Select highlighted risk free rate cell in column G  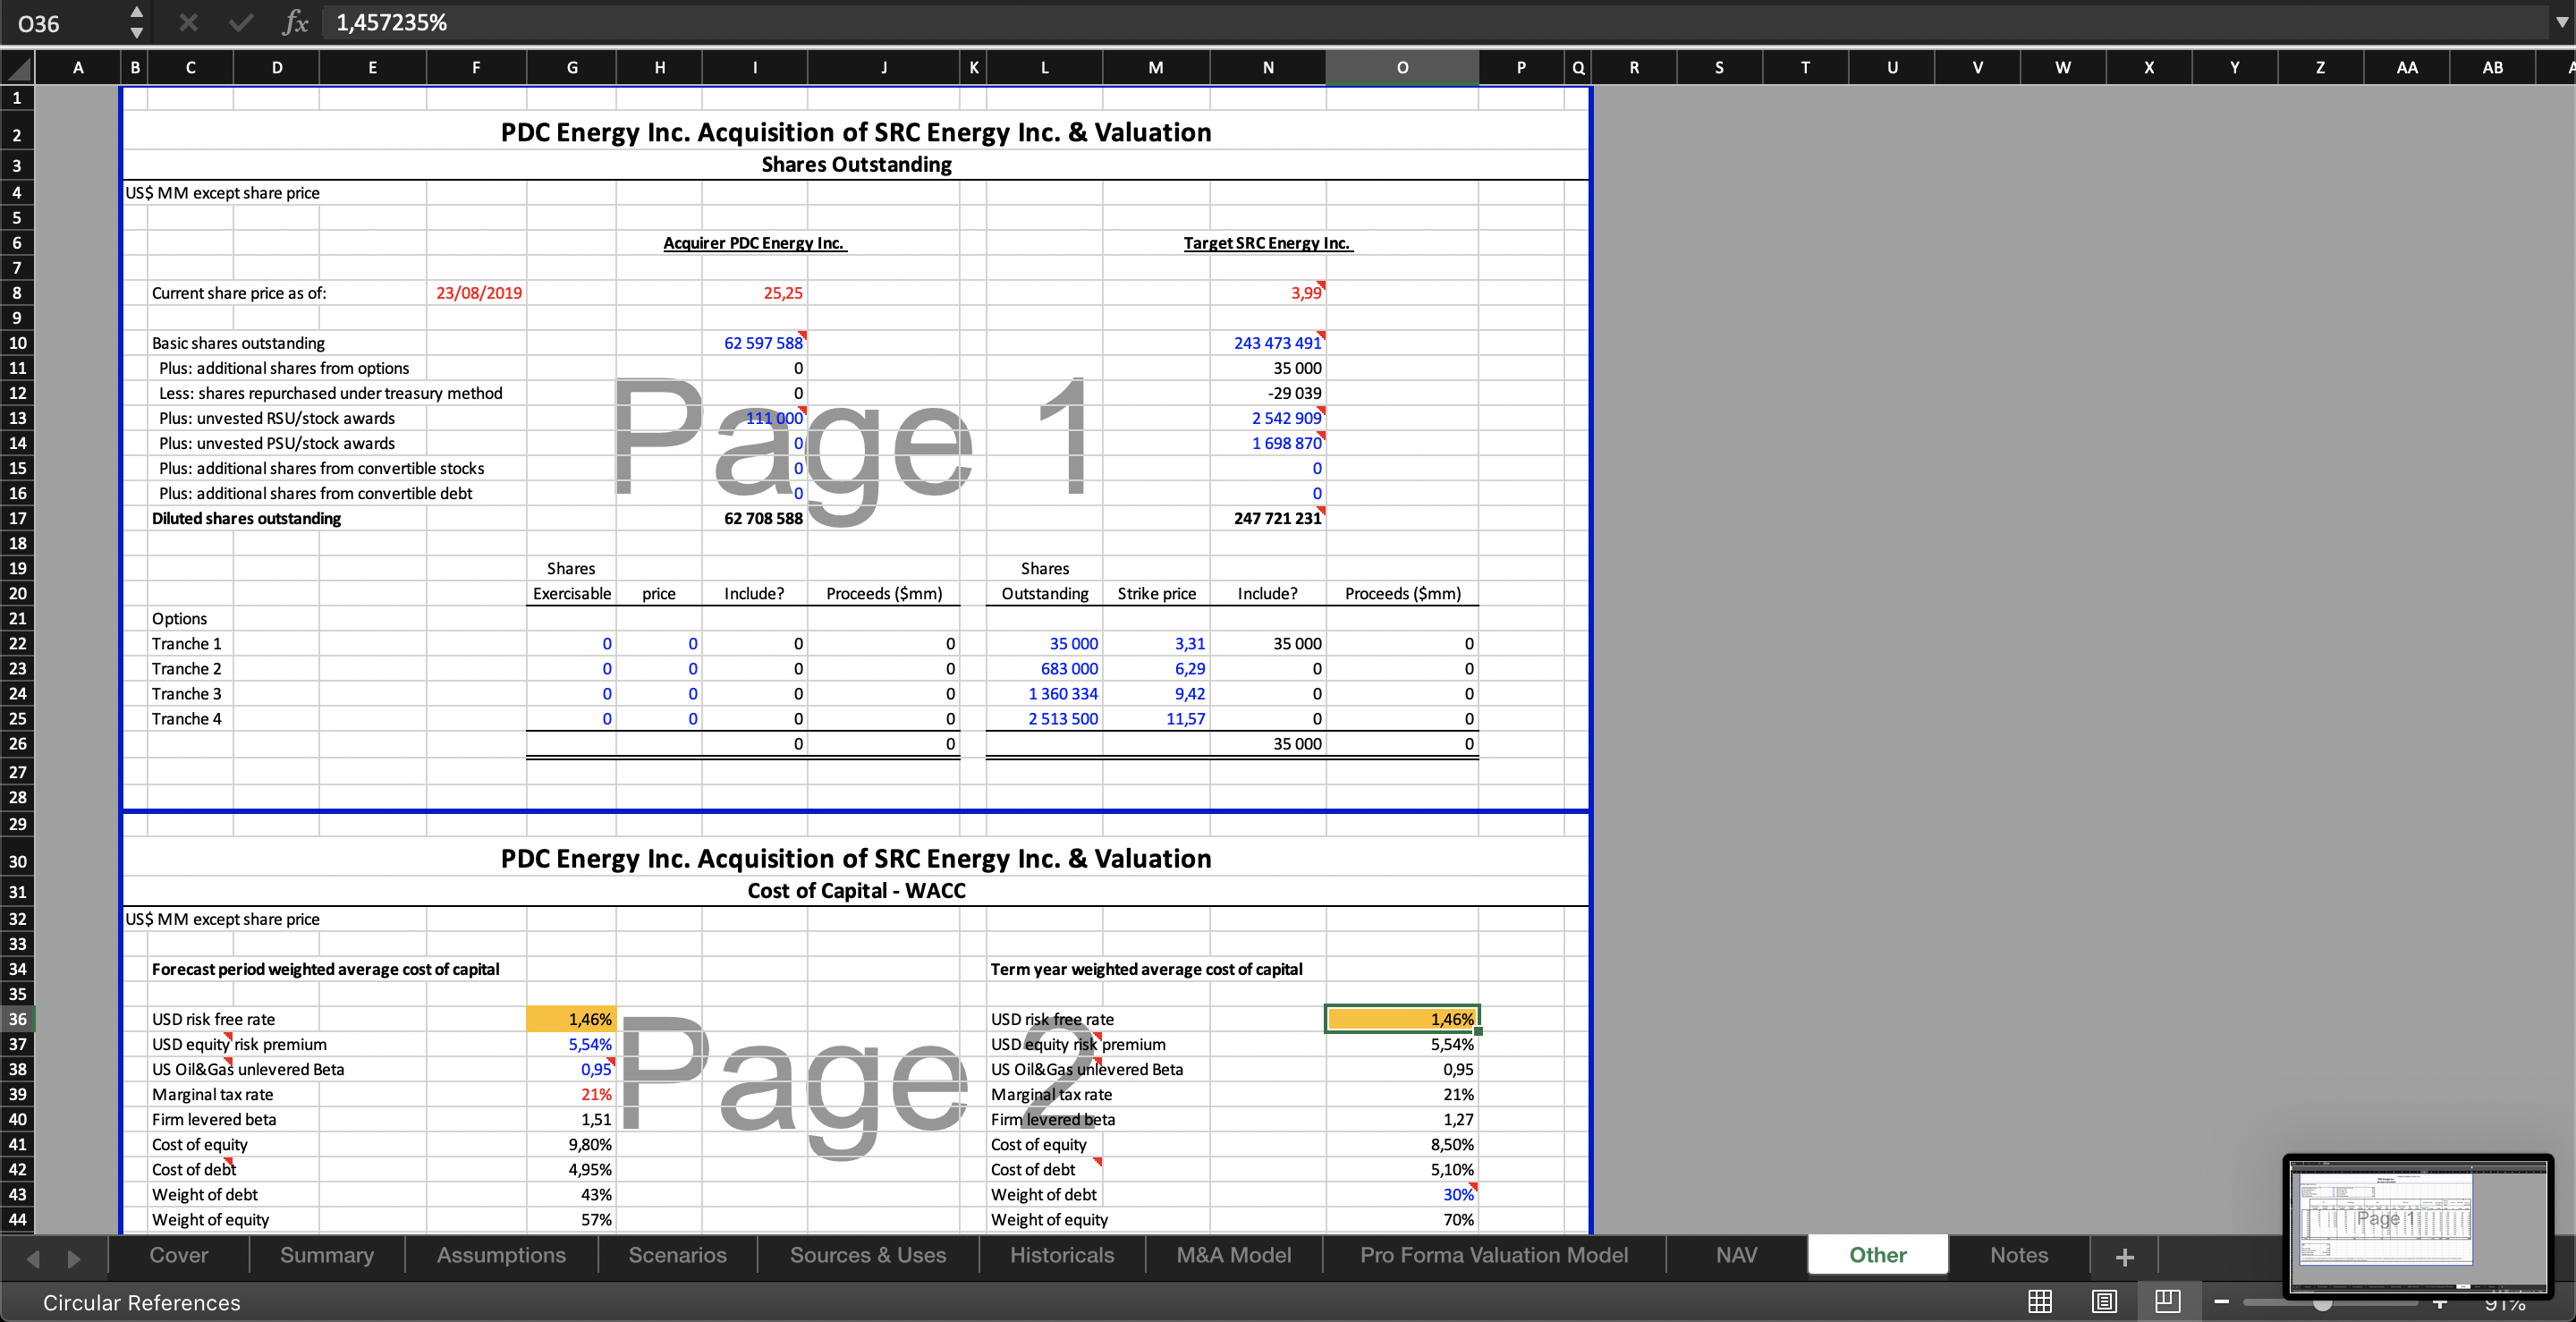click(572, 1019)
